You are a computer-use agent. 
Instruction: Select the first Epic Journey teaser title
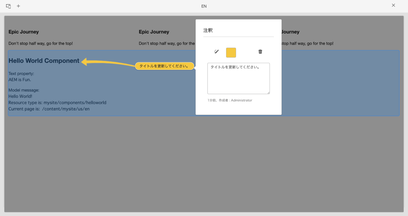point(24,32)
